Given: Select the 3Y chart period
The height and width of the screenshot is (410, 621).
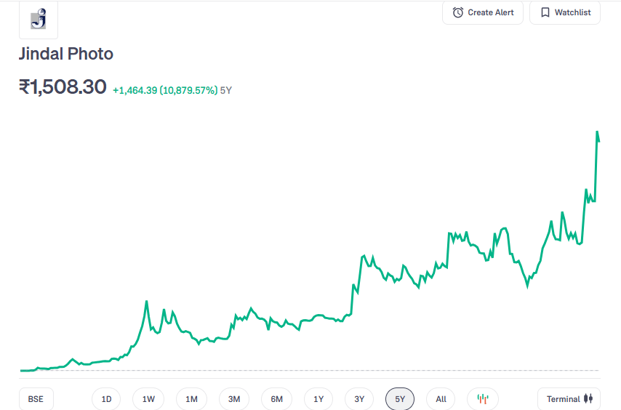Looking at the screenshot, I should tap(359, 399).
